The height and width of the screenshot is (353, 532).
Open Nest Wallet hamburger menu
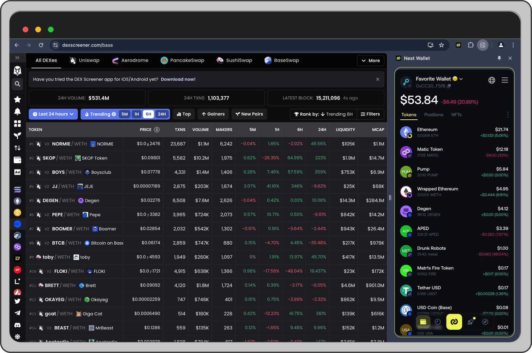coord(505,80)
